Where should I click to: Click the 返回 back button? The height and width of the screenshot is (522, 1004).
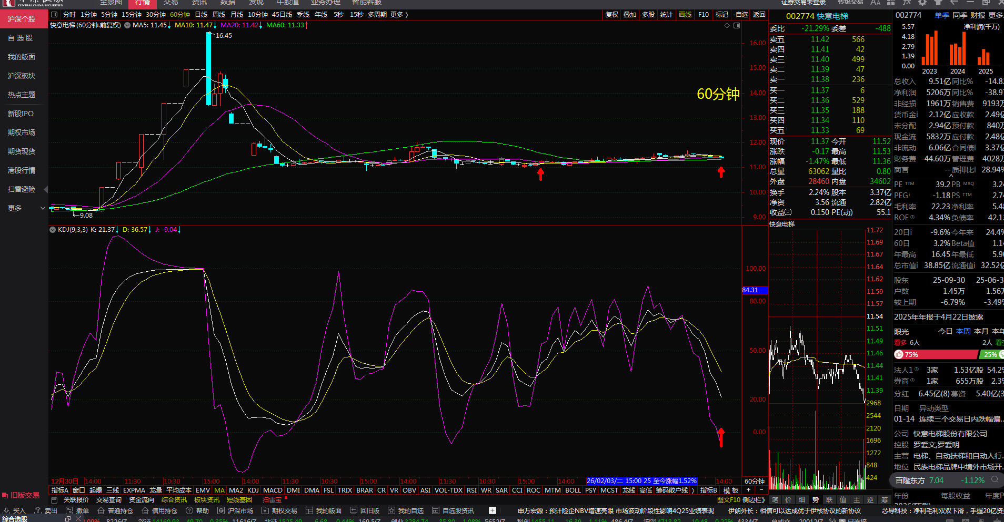[759, 15]
